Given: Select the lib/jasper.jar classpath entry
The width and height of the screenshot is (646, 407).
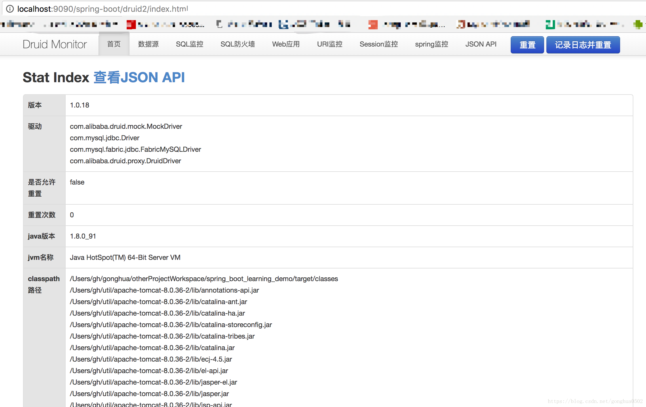Looking at the screenshot, I should [149, 394].
